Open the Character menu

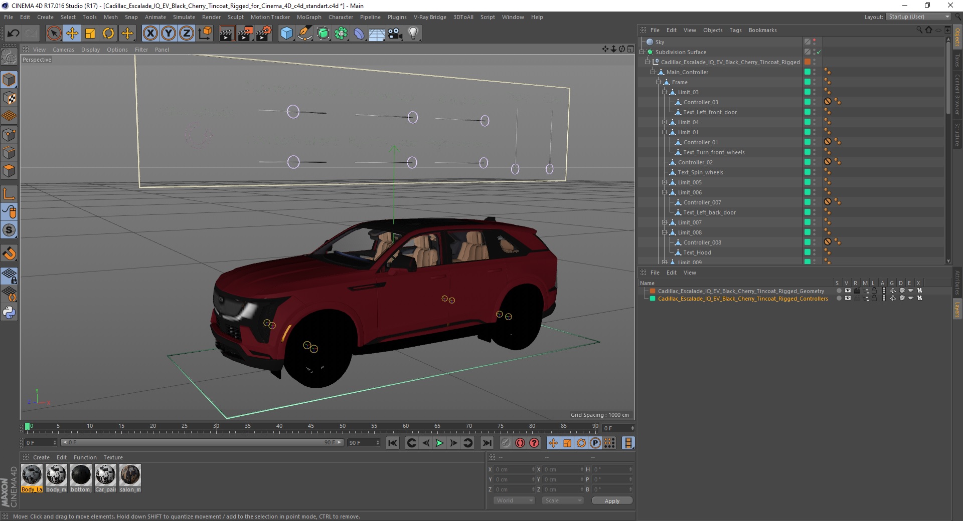(341, 17)
